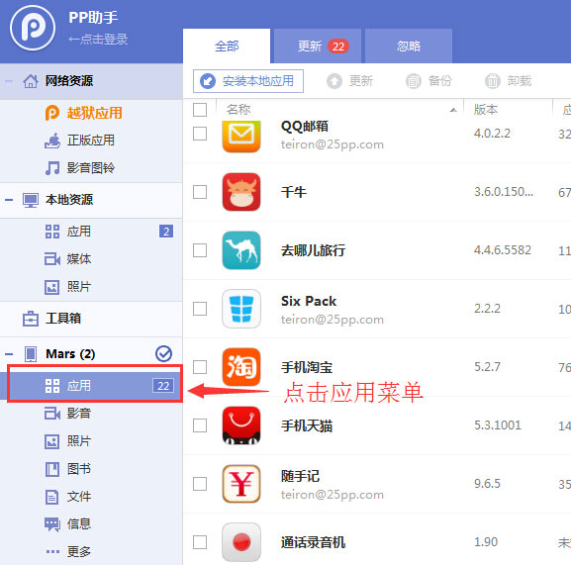This screenshot has height=565, width=571.
Task: Check the 通话录音机 row checkbox
Action: pyautogui.click(x=200, y=542)
